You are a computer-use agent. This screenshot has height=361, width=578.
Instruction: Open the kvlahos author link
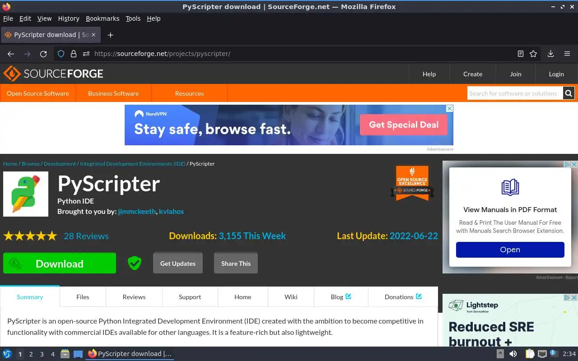click(x=171, y=211)
